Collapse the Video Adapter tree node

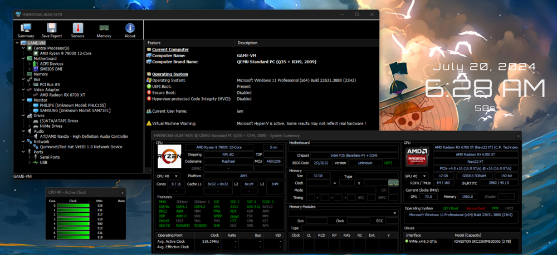click(x=23, y=89)
